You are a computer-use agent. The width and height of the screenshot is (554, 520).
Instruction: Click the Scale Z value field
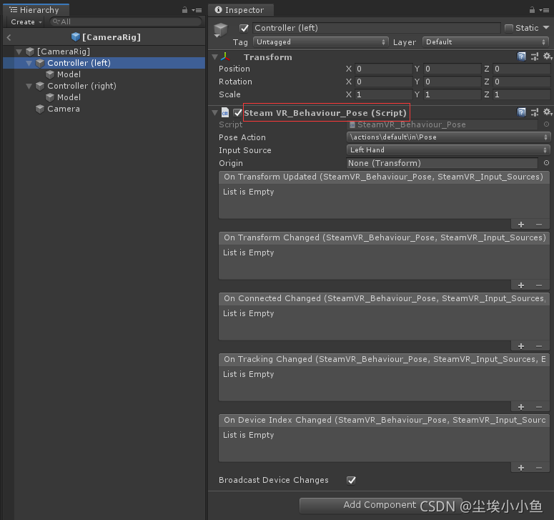[x=522, y=94]
